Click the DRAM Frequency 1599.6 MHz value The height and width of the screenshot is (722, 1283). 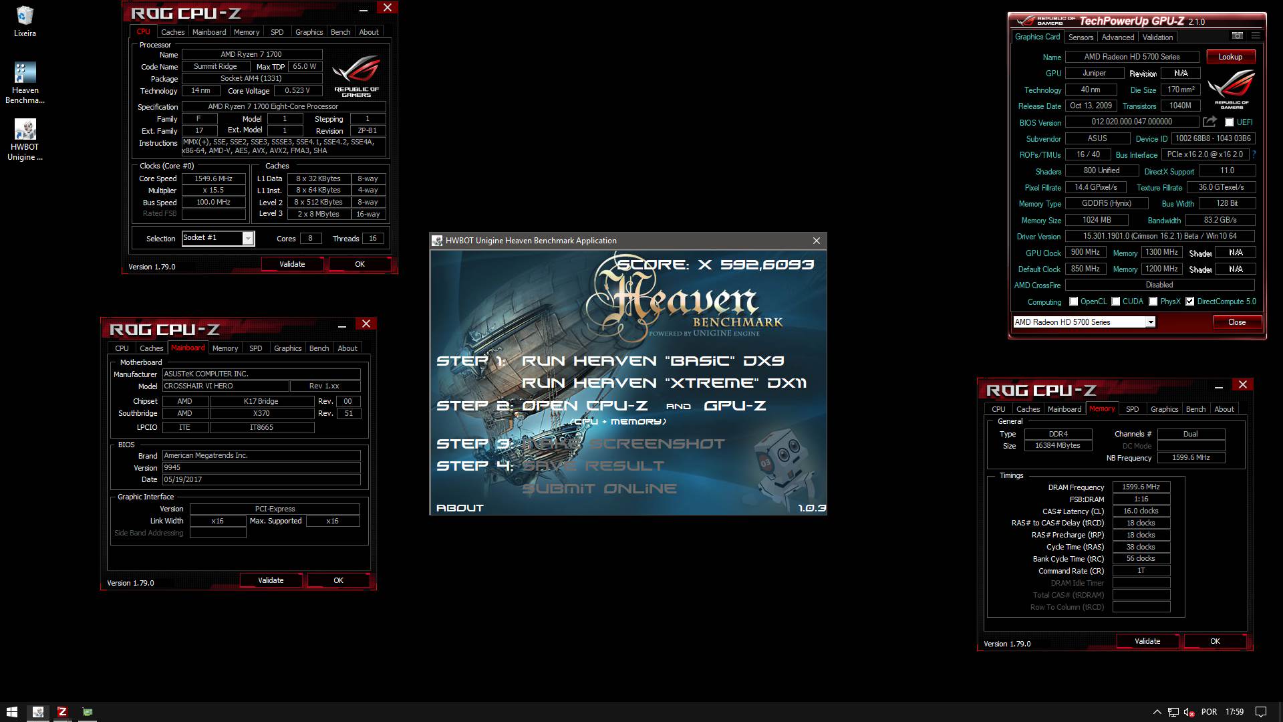1141,487
